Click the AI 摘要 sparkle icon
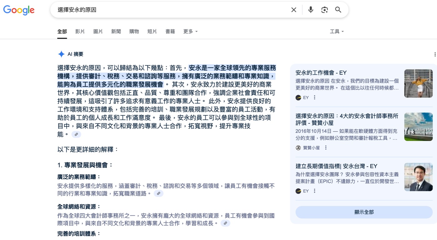437x240 pixels. pos(61,54)
